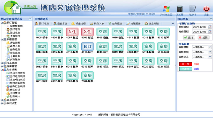
Task: Open 自销费用 in the sidebar
Action: click(x=15, y=93)
